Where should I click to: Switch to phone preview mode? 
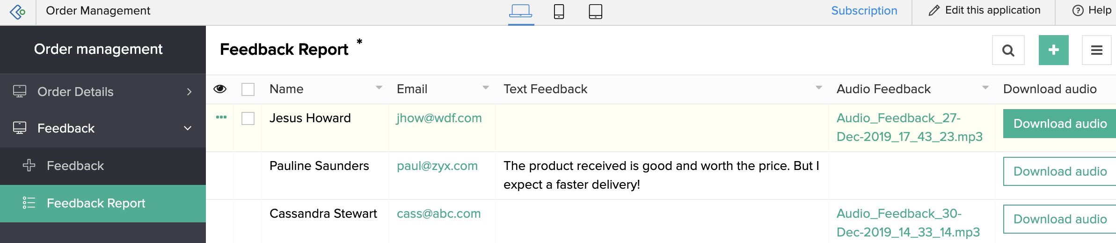point(559,11)
